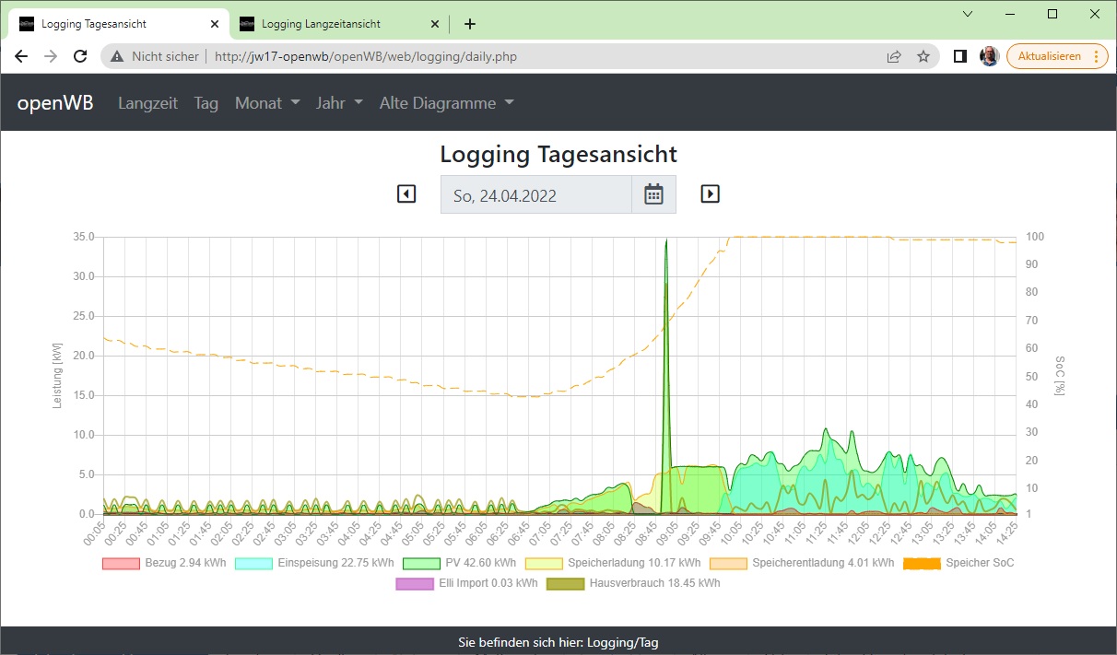Open the calendar date picker
The width and height of the screenshot is (1117, 655).
click(x=653, y=194)
